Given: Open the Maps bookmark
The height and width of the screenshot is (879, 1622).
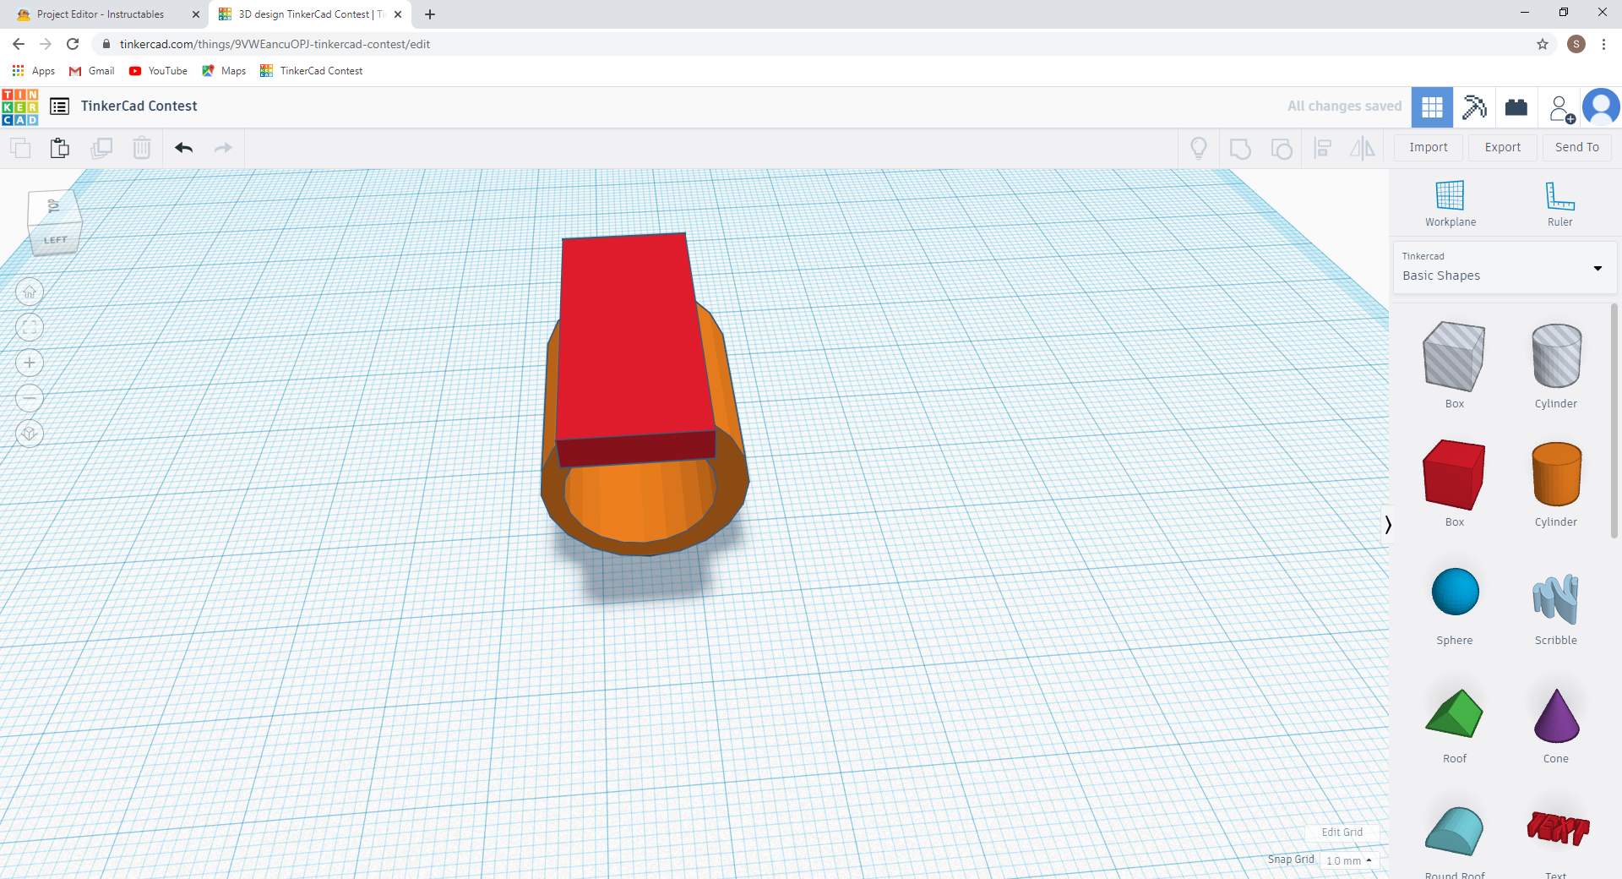Looking at the screenshot, I should (x=224, y=71).
